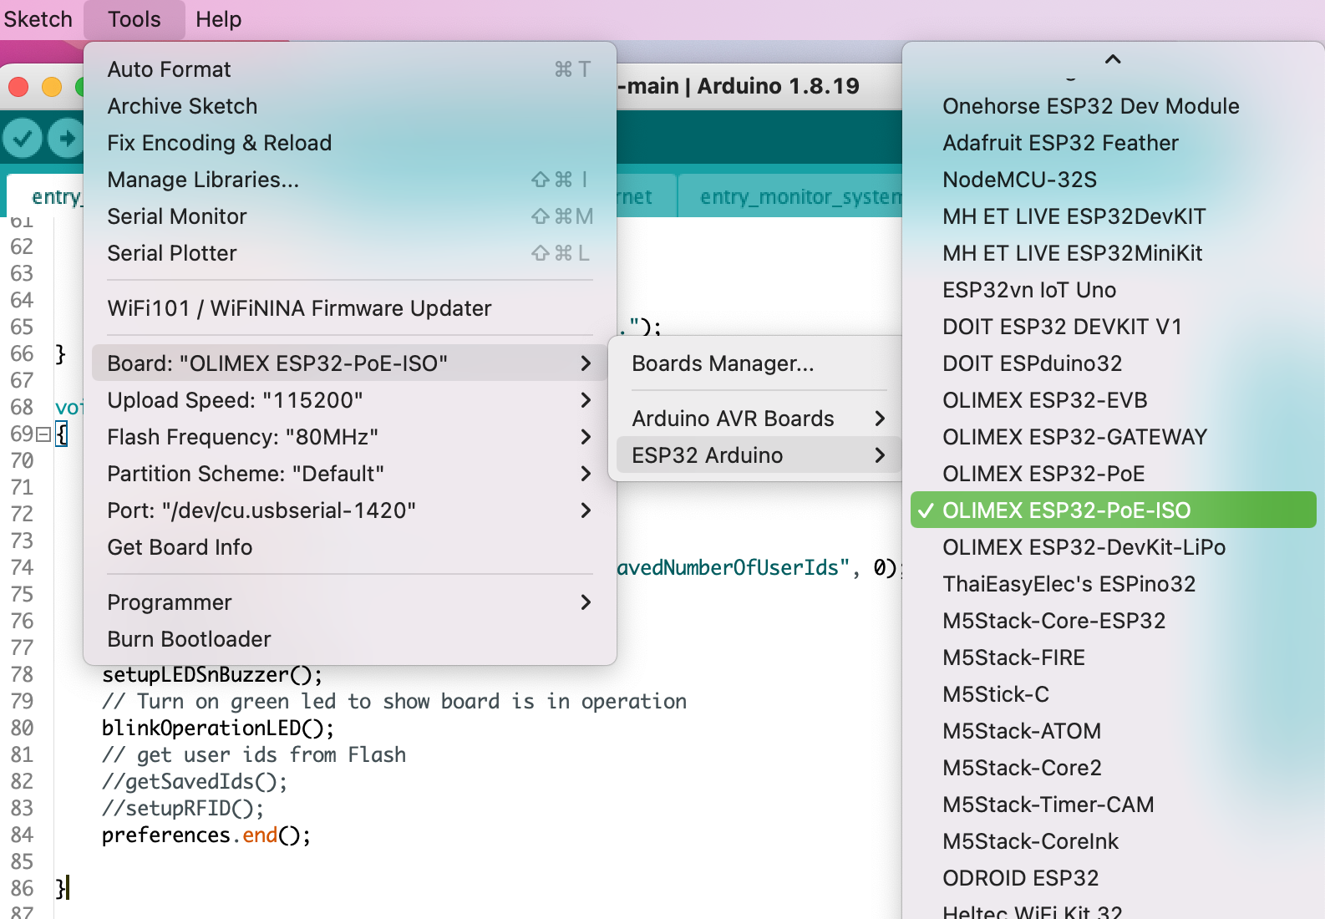Open Boards Manager...

pos(759,363)
